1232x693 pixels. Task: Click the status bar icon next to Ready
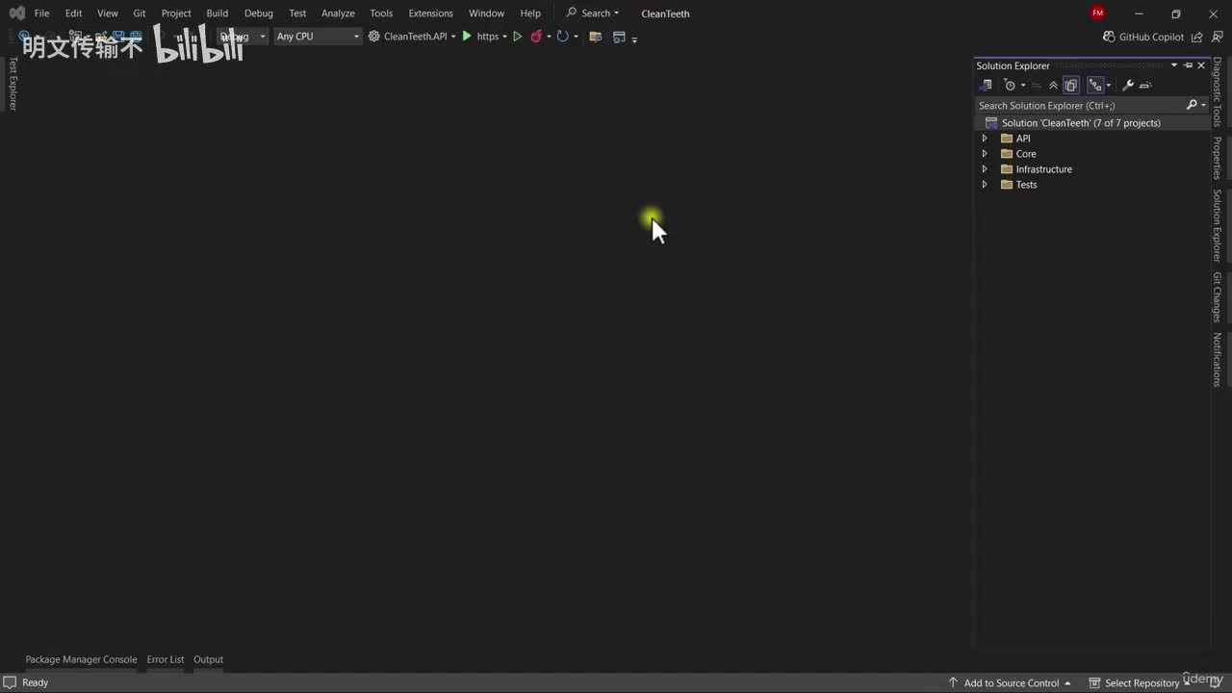coord(10,682)
